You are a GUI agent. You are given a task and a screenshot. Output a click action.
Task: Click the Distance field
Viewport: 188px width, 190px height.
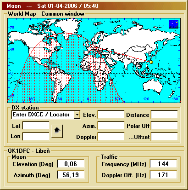(164, 115)
